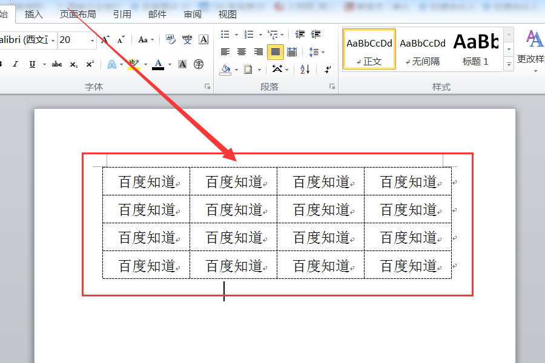Apply bullet list icon
This screenshot has height=363, width=545.
click(x=225, y=34)
